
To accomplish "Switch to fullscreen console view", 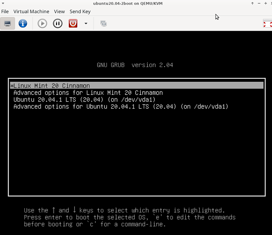I will pos(267,23).
